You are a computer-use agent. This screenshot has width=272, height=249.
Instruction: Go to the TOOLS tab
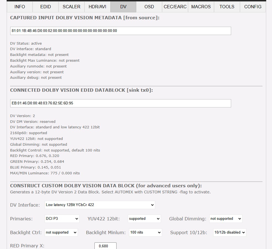(227, 7)
